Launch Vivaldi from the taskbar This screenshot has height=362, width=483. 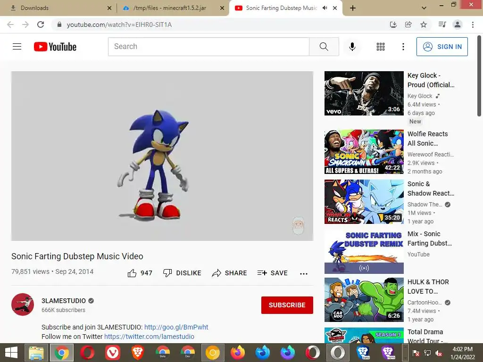112,353
